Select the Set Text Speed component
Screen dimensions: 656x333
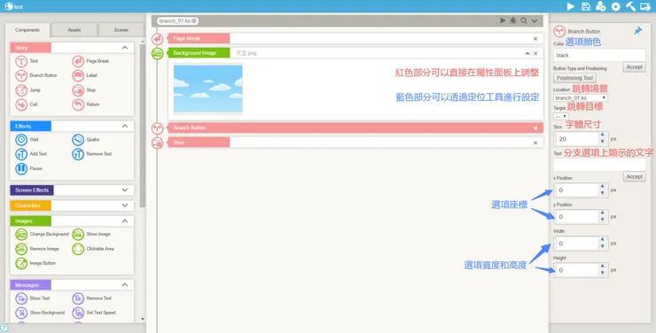click(x=94, y=313)
